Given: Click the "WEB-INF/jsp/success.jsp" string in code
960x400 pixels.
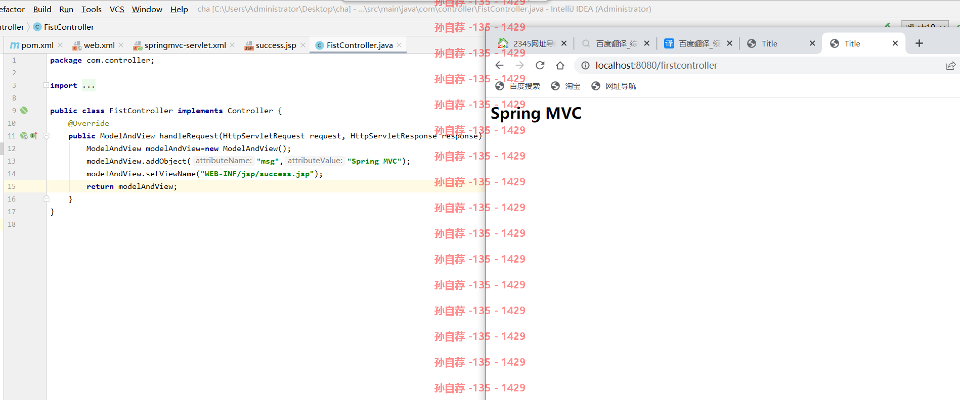Looking at the screenshot, I should point(257,174).
